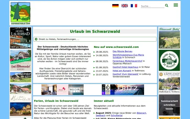Click the '01.08.2025:' date entry
The width and height of the screenshot is (190, 119).
pos(102,68)
